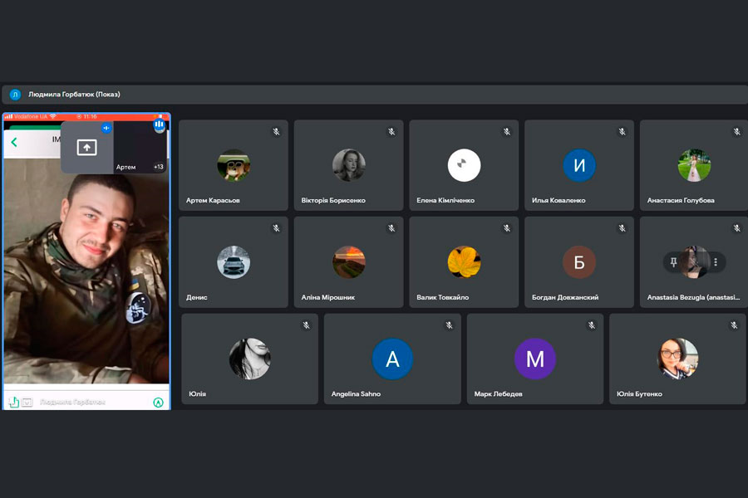Open more options on Anastasia Bezugla's tile

point(714,262)
